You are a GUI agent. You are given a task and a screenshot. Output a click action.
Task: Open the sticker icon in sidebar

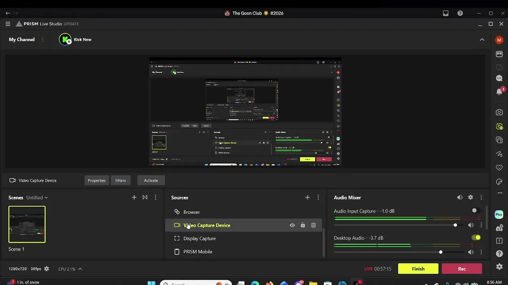(499, 181)
